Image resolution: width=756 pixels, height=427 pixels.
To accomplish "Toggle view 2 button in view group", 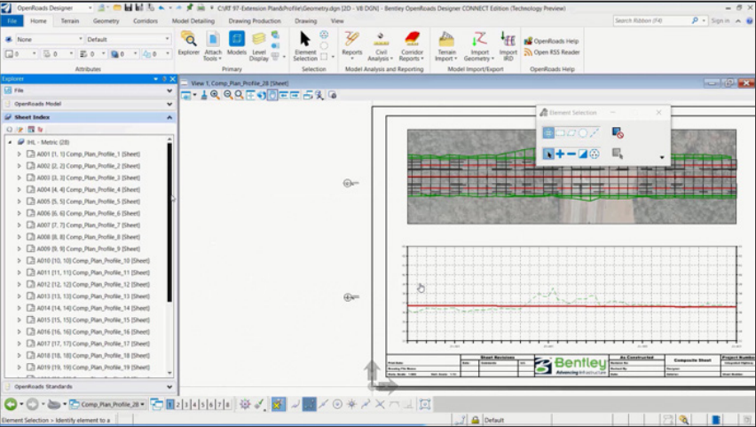I will click(178, 404).
